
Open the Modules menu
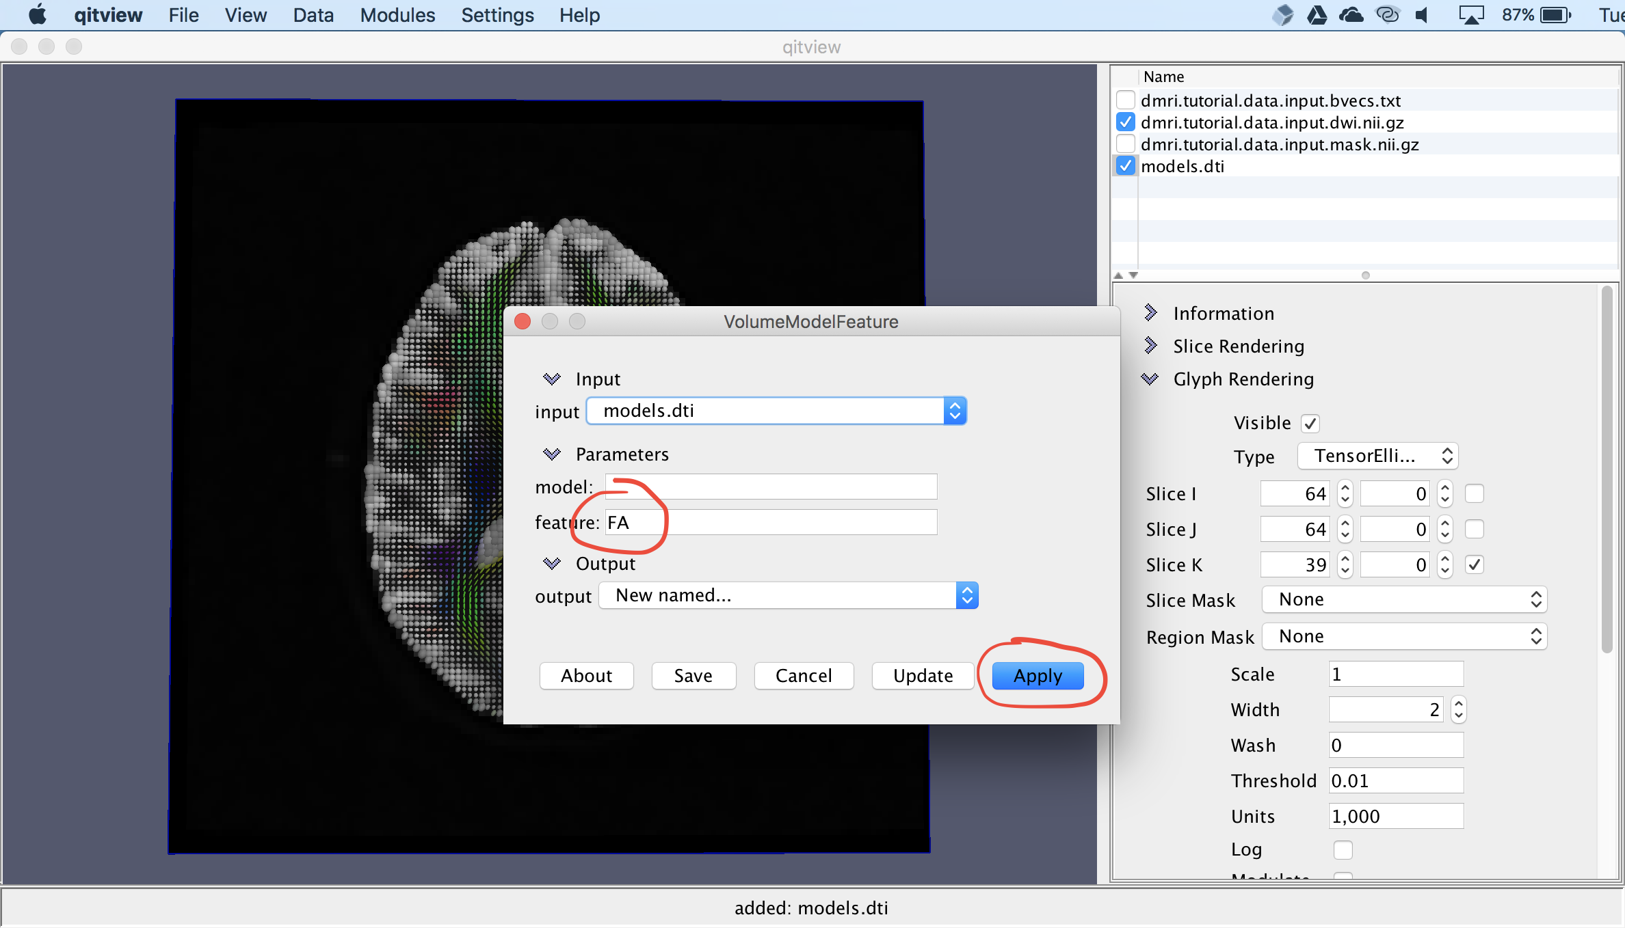click(x=397, y=15)
